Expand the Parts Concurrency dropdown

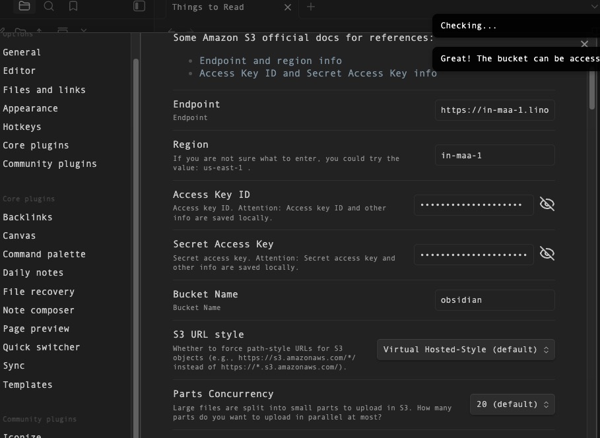(x=512, y=404)
